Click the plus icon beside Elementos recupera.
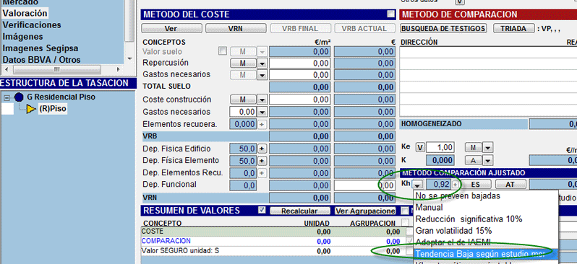Viewport: 577px width, 264px height. [261, 124]
